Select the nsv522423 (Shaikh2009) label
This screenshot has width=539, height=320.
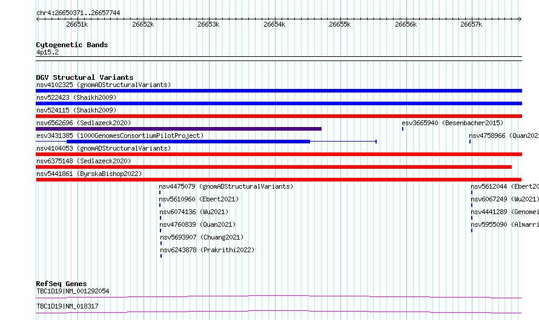(76, 97)
